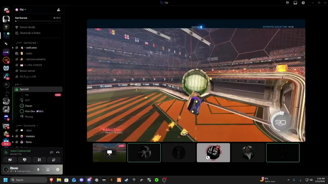The image size is (328, 184).
Task: Open the Epic Games taskbar icon
Action: (x=134, y=180)
